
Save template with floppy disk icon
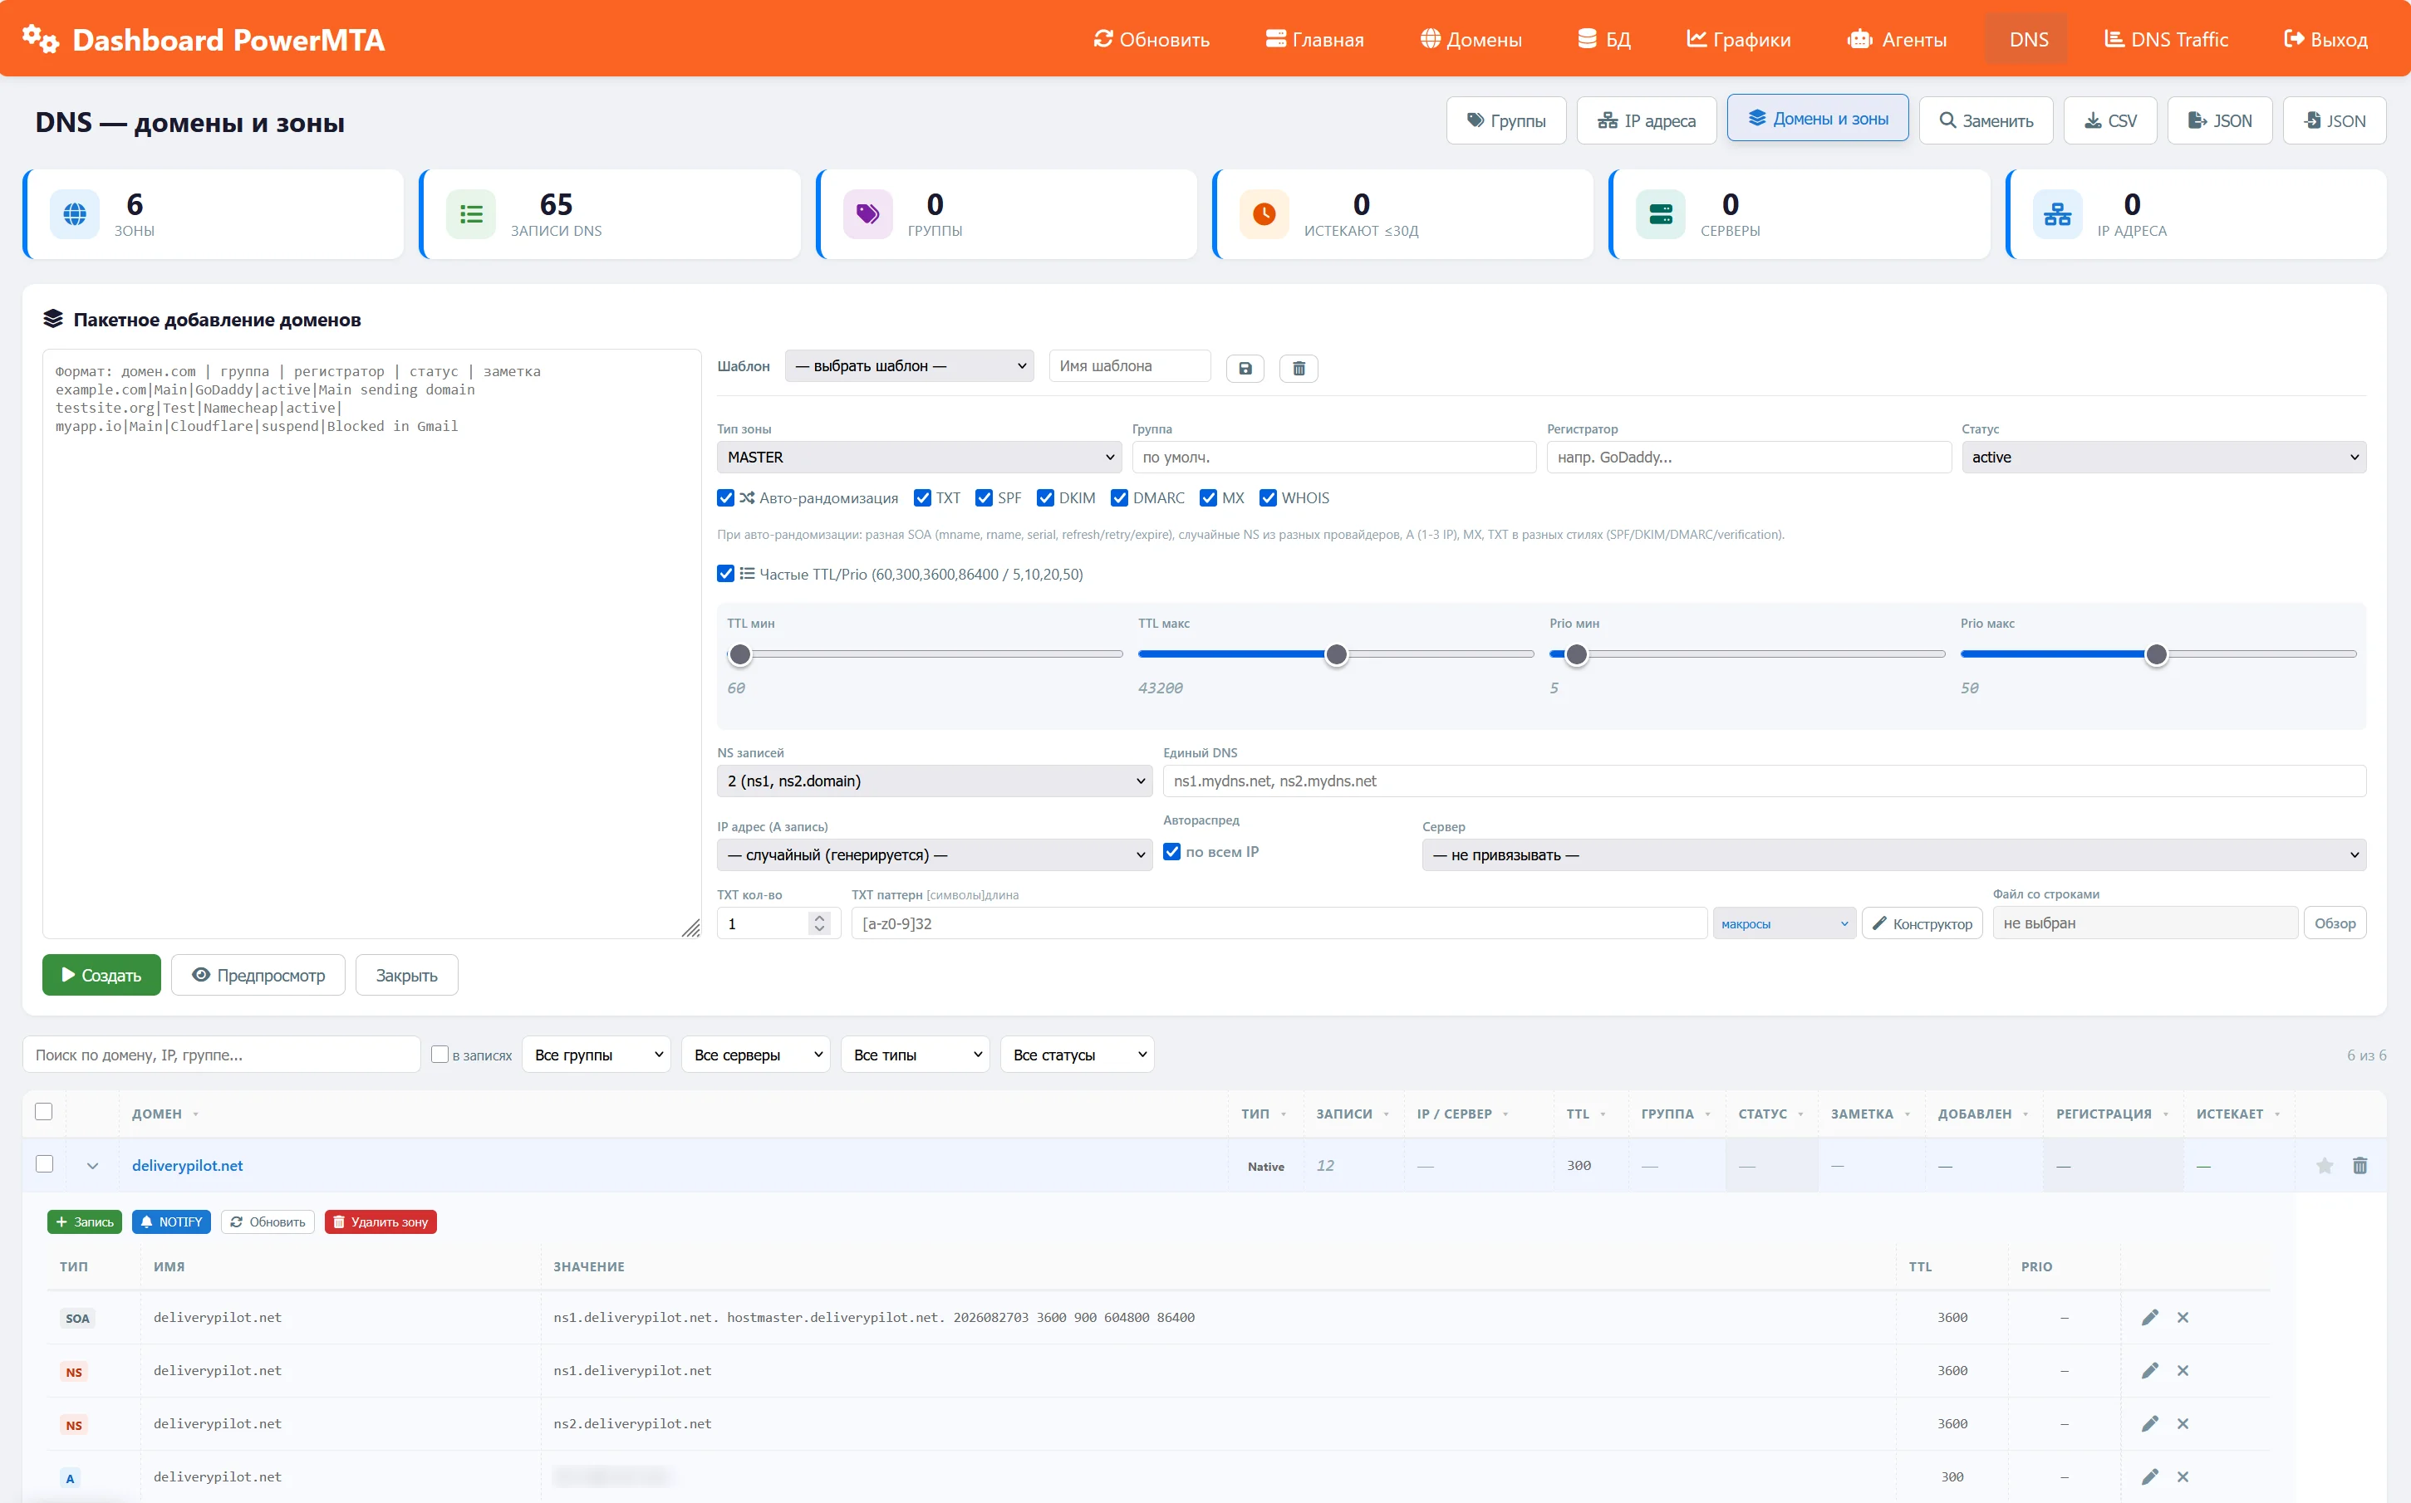(1245, 368)
